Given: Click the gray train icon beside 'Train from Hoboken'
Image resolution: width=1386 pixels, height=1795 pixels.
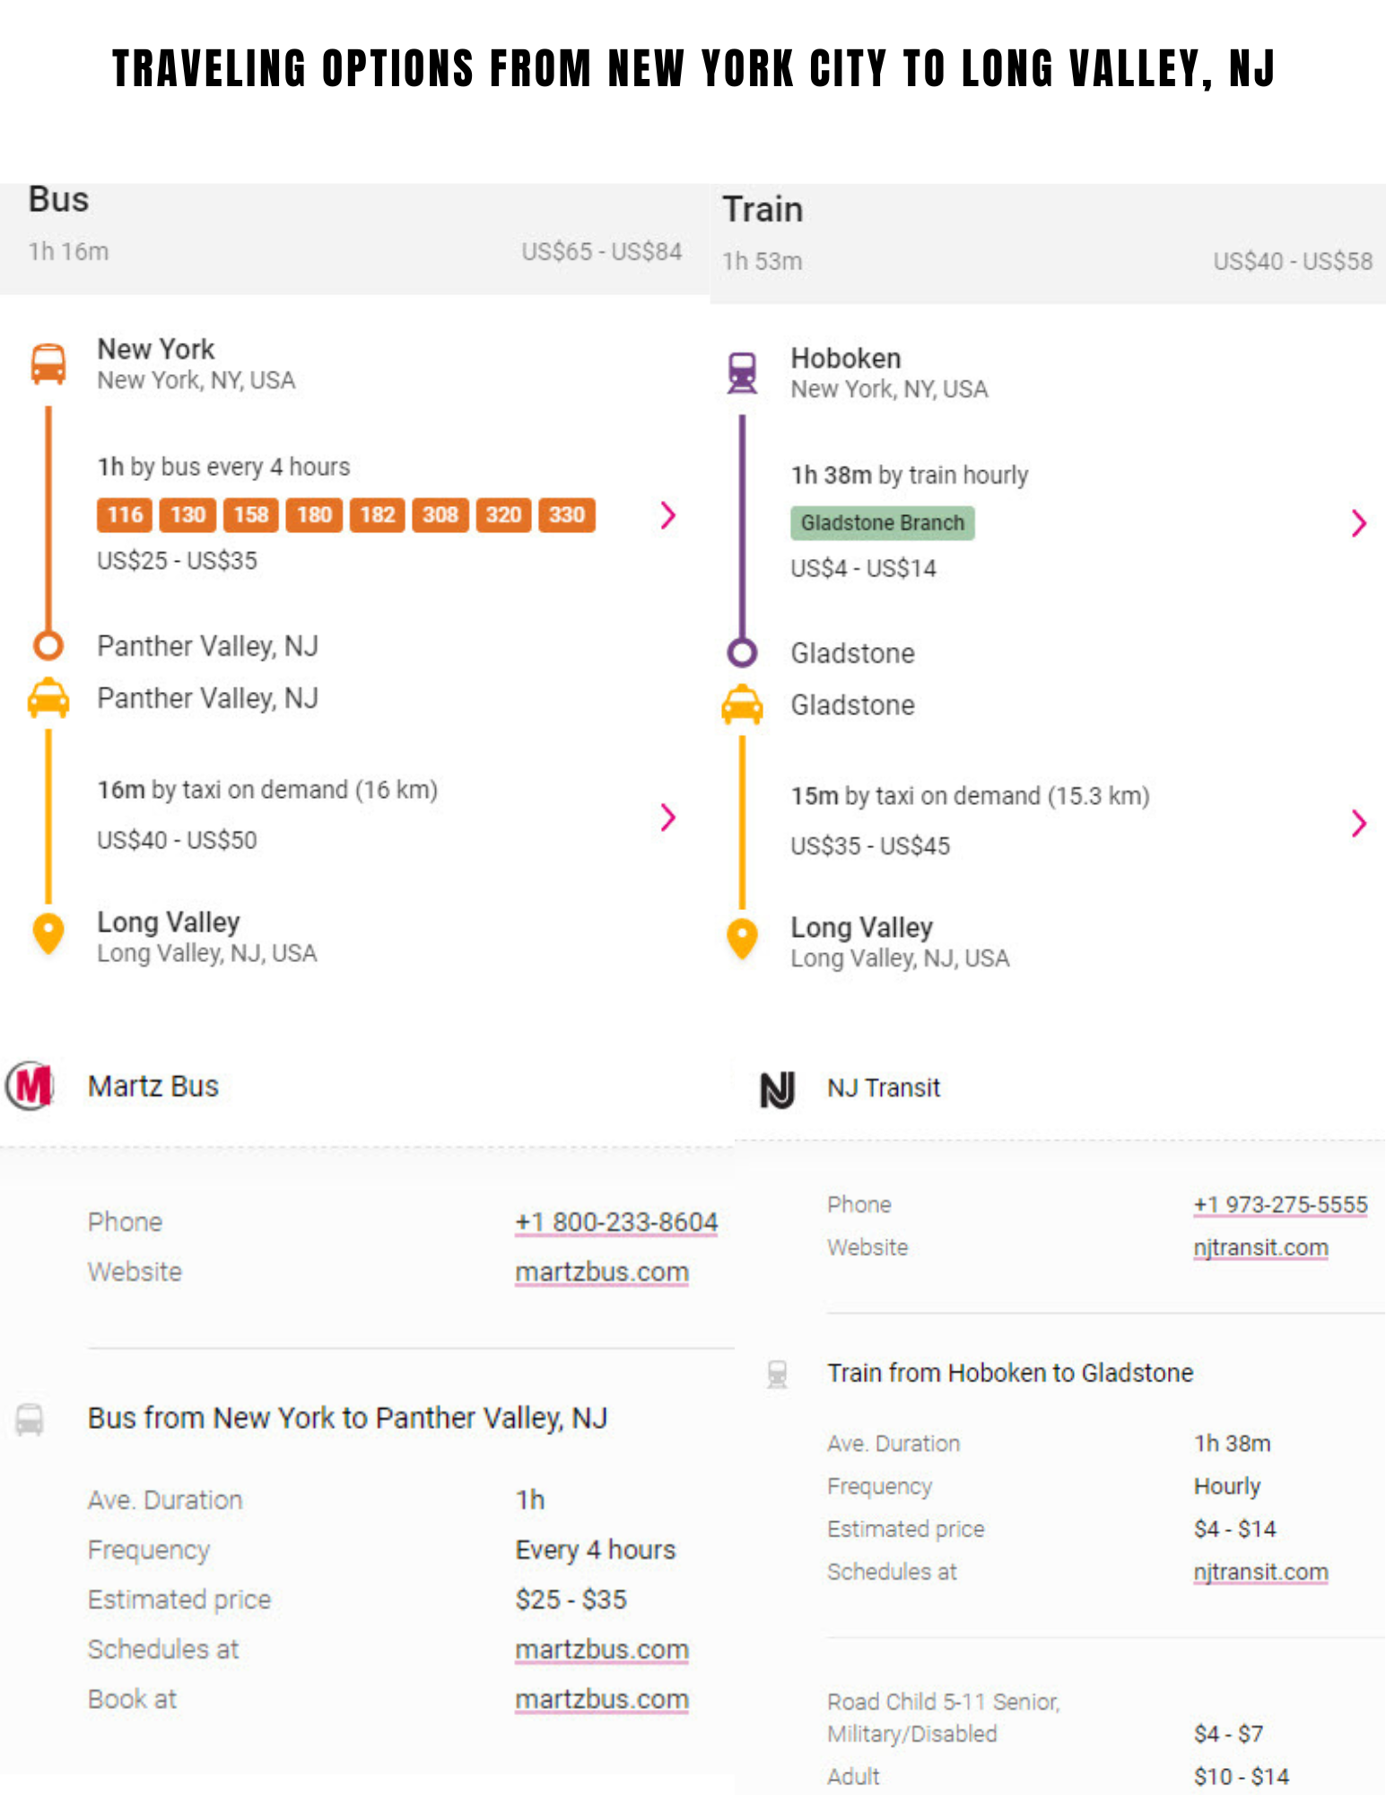Looking at the screenshot, I should tap(777, 1374).
